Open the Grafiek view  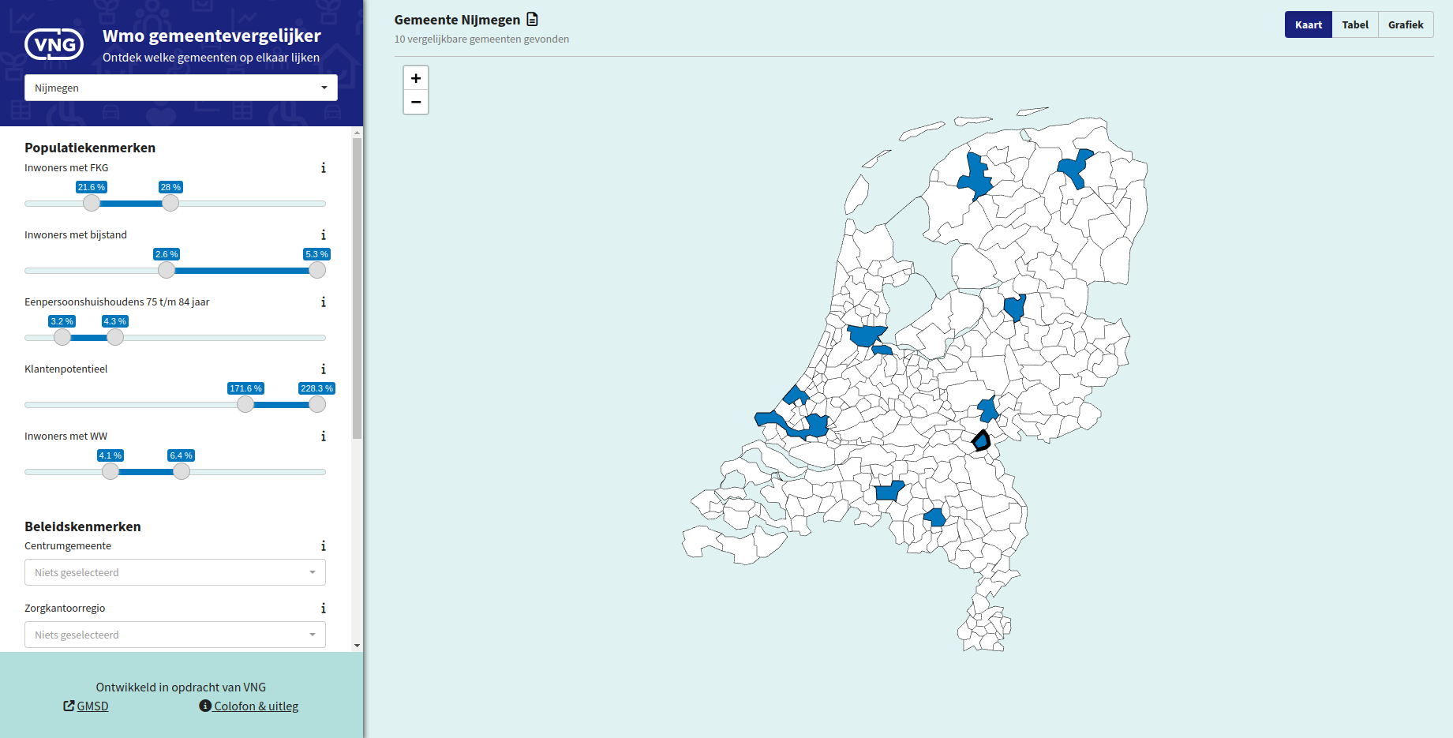point(1406,24)
